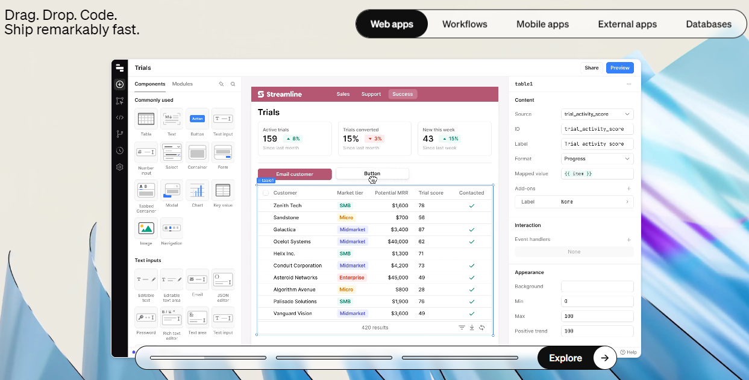Toggle the Contacted checkmark for Asteroid Networks
The width and height of the screenshot is (749, 380).
(x=472, y=278)
